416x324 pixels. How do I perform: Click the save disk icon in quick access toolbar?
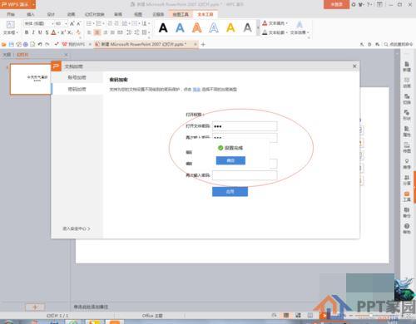coord(12,44)
